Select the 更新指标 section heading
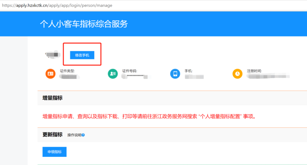The width and height of the screenshot is (307, 165). pyautogui.click(x=52, y=135)
